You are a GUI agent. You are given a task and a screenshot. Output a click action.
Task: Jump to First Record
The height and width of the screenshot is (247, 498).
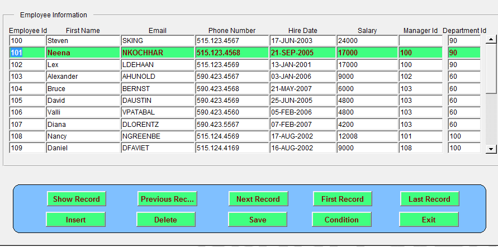point(343,199)
